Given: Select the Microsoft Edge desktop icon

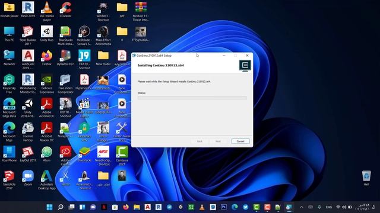Looking at the screenshot, I should [x=9, y=131].
